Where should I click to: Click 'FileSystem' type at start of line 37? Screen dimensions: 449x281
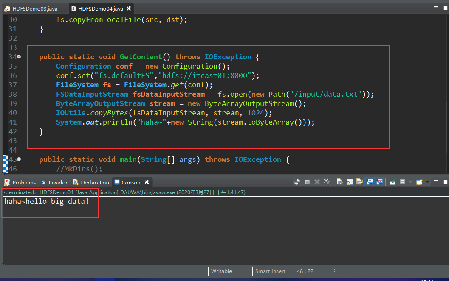(77, 85)
